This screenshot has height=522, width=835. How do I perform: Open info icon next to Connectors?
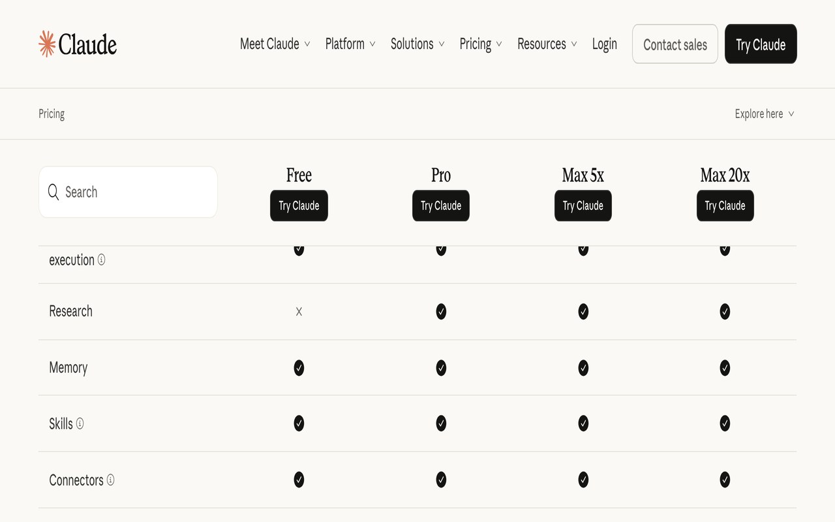(110, 480)
